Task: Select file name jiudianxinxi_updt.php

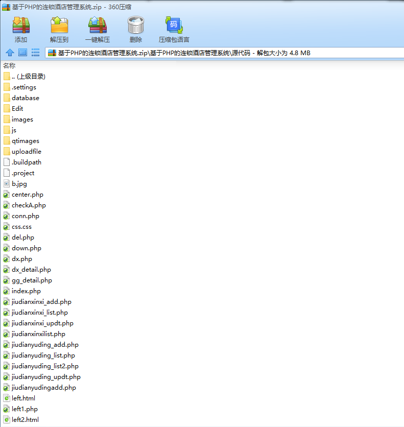Action: point(42,323)
